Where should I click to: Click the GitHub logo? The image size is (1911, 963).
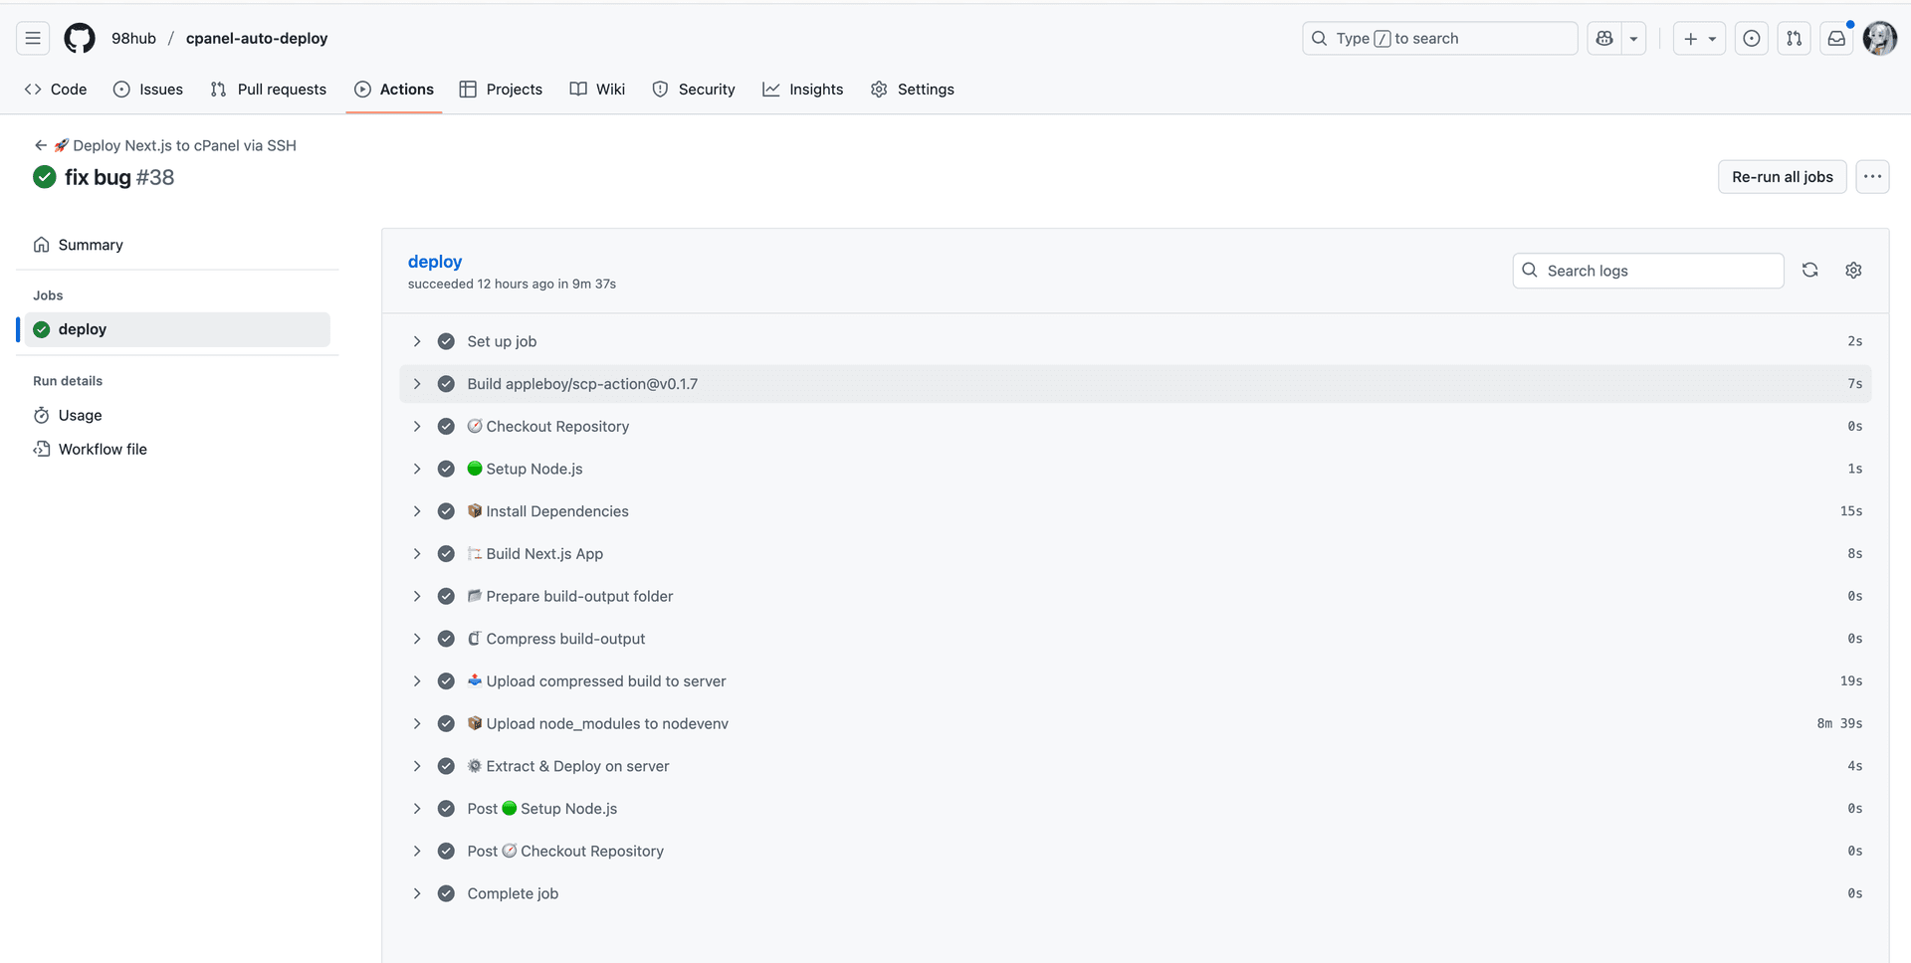[x=79, y=38]
